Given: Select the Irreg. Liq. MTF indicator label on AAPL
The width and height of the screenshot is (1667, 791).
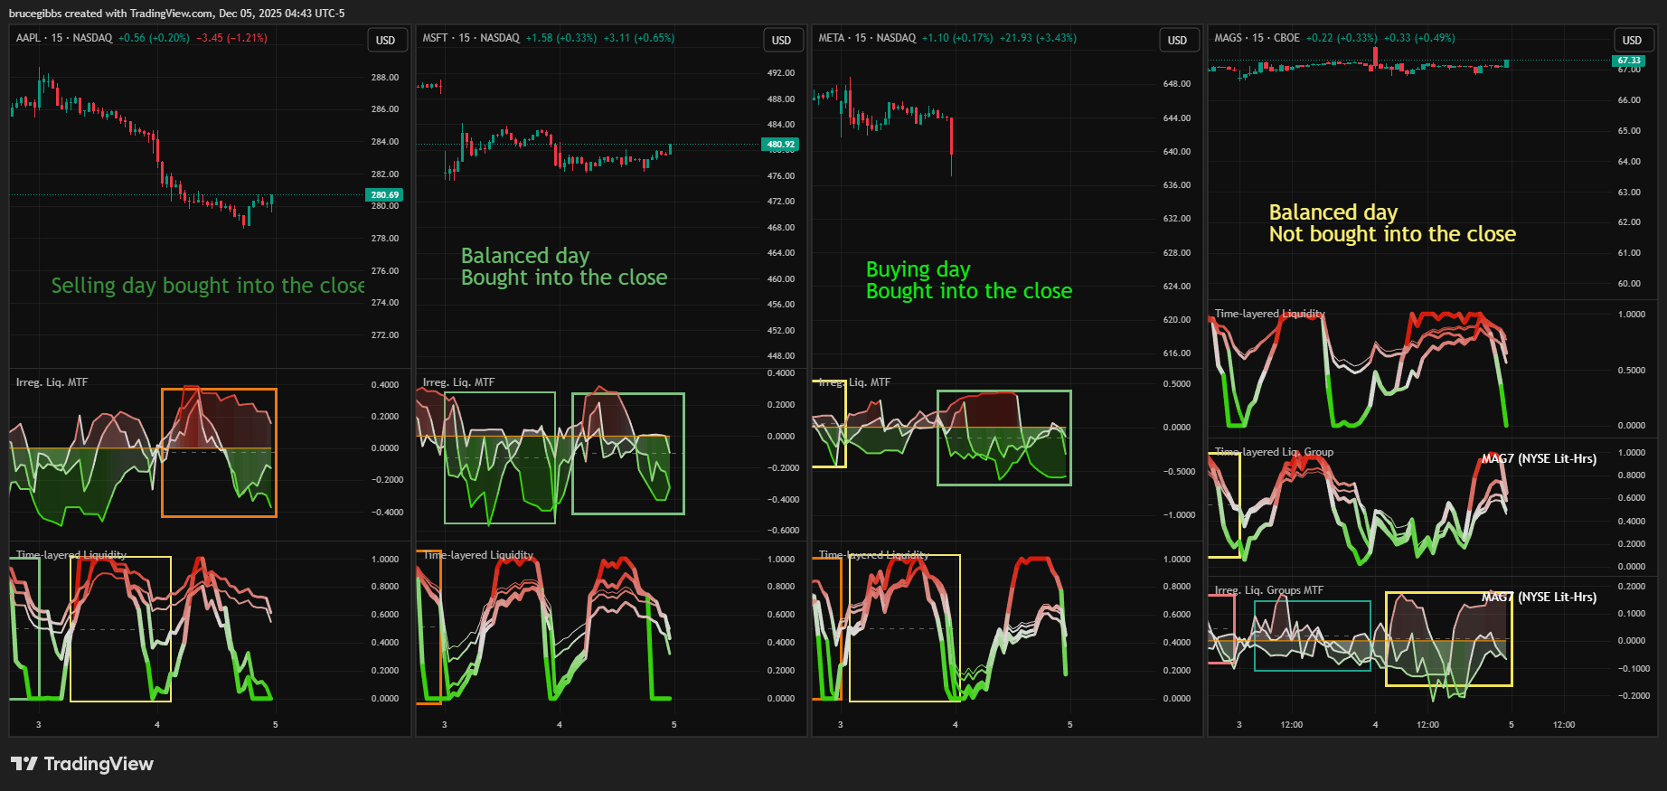Looking at the screenshot, I should point(52,382).
